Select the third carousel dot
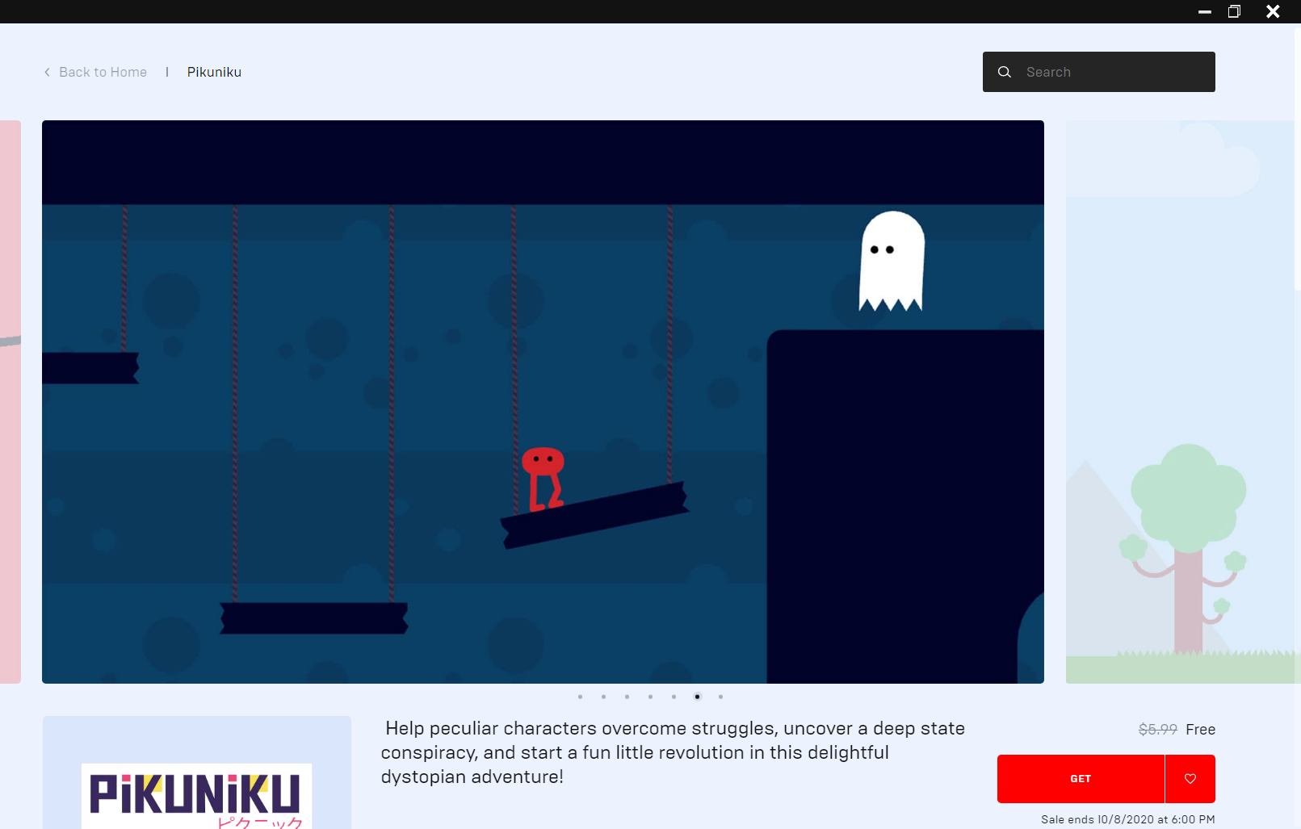 click(627, 697)
